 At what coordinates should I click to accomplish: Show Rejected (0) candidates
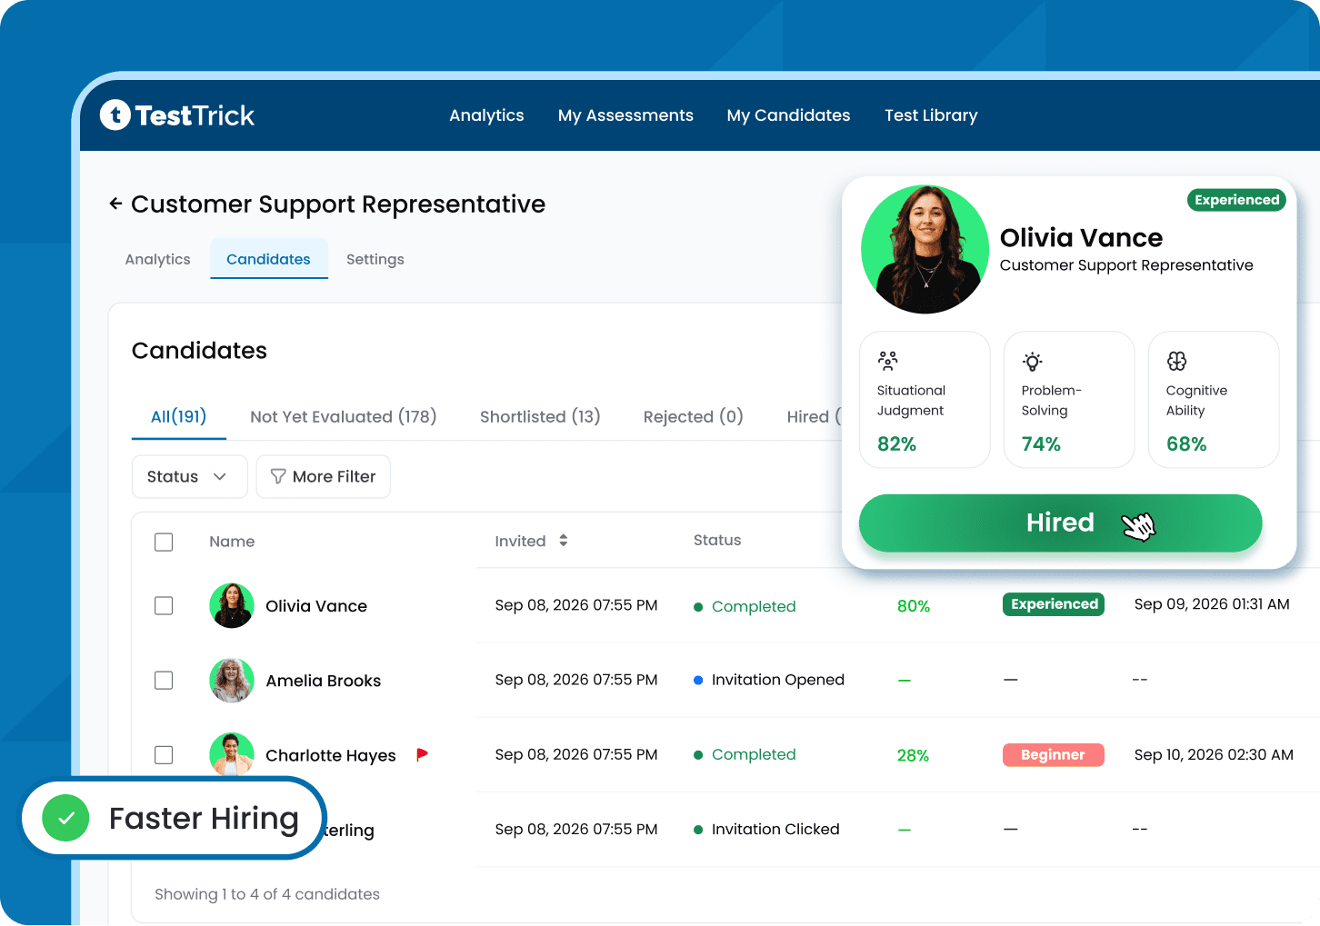694,416
